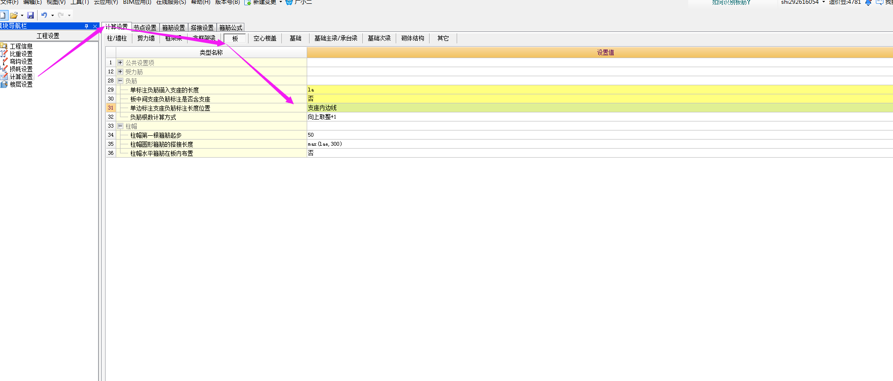Open the 文件(F) menu
The height and width of the screenshot is (381, 893).
9,2
